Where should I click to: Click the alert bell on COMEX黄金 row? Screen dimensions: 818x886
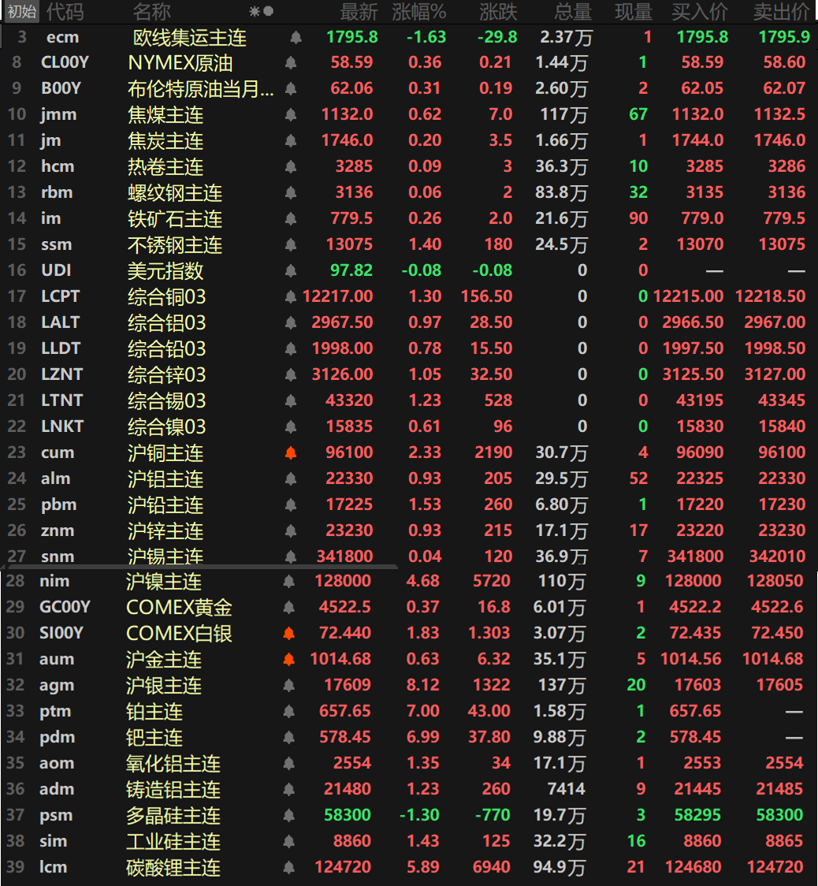(x=290, y=608)
